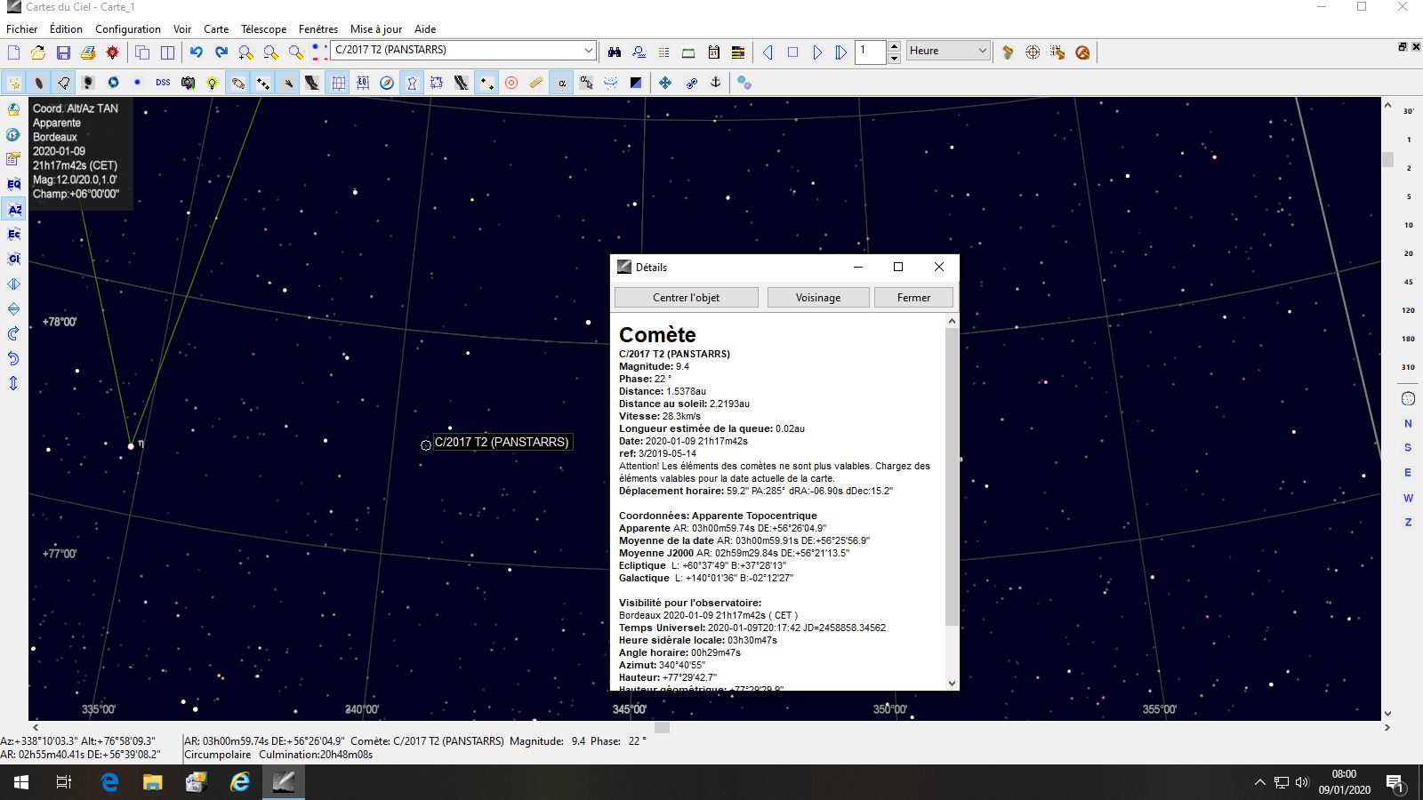
Task: Open the Configuration menu
Action: click(128, 28)
